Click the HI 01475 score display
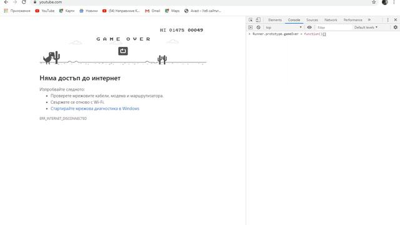400x225 pixels. click(172, 30)
